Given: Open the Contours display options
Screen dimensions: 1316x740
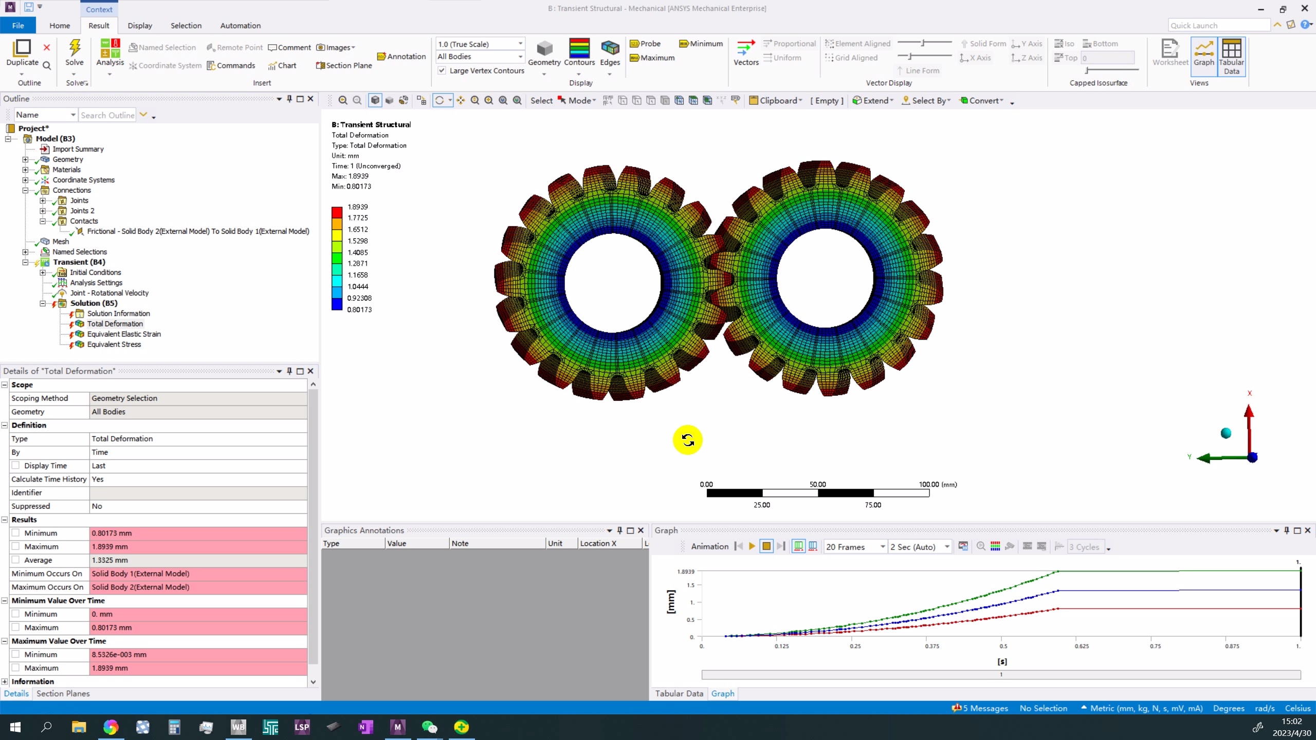Looking at the screenshot, I should (579, 51).
